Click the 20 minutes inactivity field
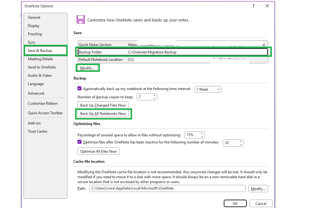The width and height of the screenshot is (317, 208). 231,143
